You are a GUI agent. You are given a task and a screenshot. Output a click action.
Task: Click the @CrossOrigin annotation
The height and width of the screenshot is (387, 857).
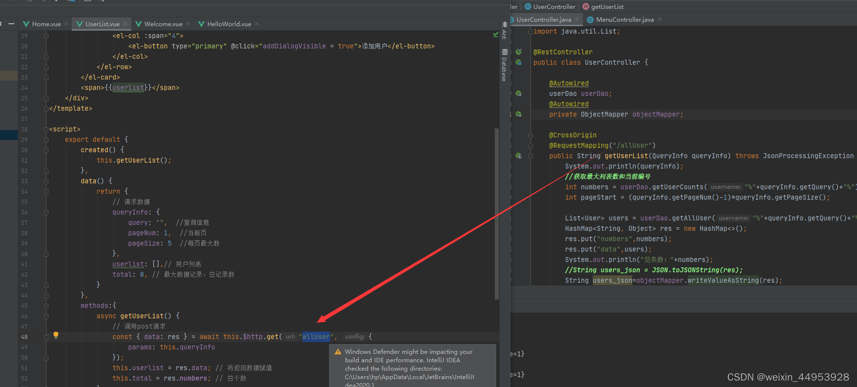[573, 135]
